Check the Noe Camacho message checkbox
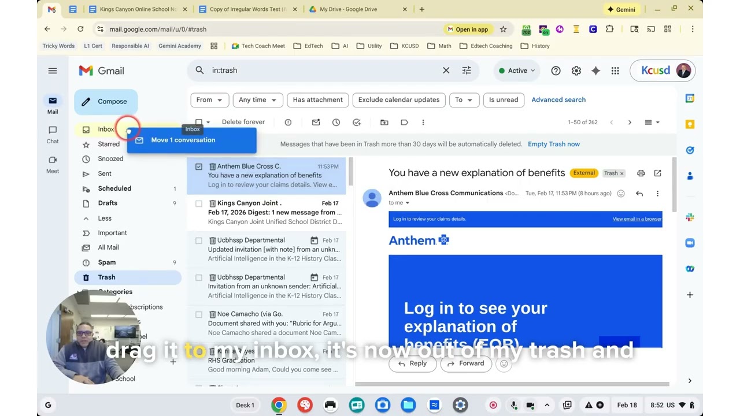The image size is (740, 416). pyautogui.click(x=199, y=314)
